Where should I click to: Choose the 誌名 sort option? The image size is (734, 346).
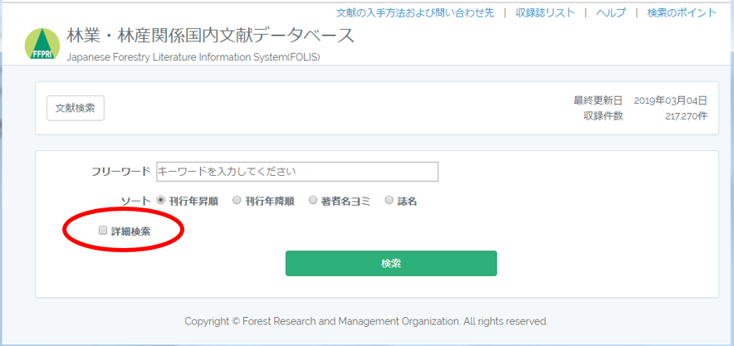[389, 200]
